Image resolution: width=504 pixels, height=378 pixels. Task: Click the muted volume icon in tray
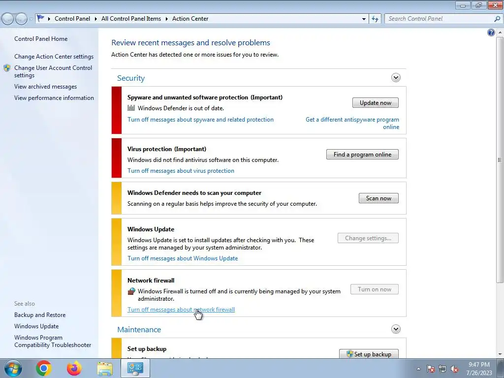(454, 369)
